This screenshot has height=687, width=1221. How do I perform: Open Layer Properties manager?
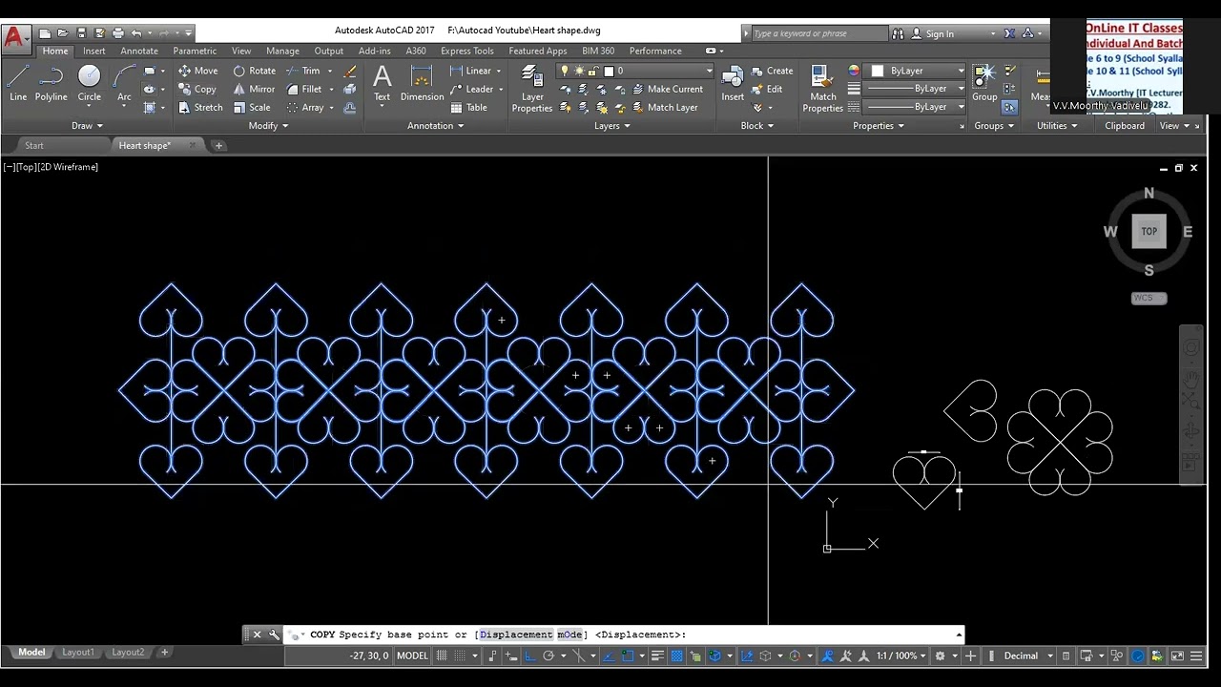pyautogui.click(x=531, y=89)
